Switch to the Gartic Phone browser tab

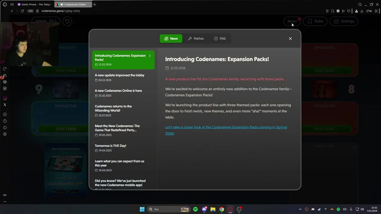point(35,4)
